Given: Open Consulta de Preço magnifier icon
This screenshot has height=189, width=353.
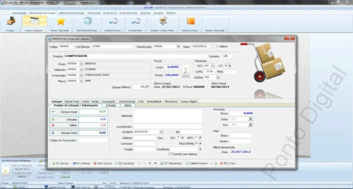Looking at the screenshot, I should (113, 22).
